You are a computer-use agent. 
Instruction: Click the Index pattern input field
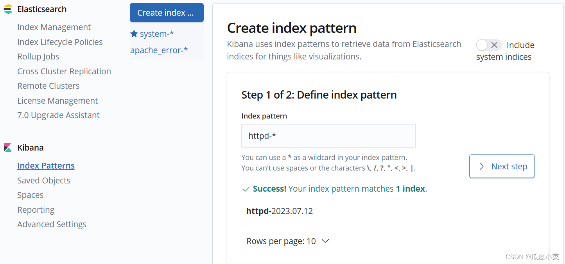point(328,136)
